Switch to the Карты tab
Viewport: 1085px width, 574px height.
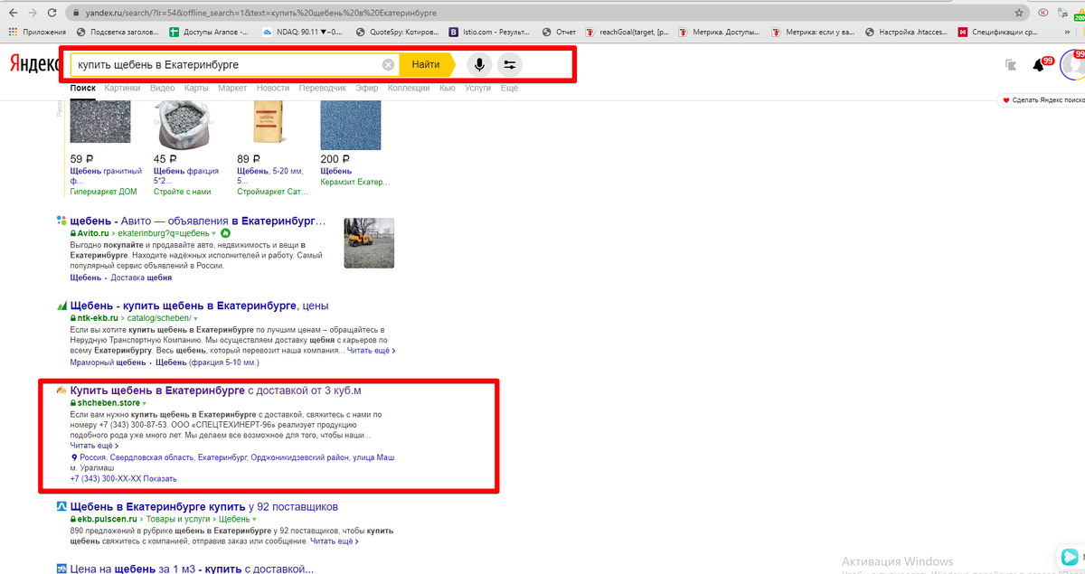tap(196, 89)
